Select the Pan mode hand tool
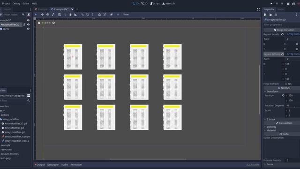The width and height of the screenshot is (300, 169). pyautogui.click(x=70, y=15)
